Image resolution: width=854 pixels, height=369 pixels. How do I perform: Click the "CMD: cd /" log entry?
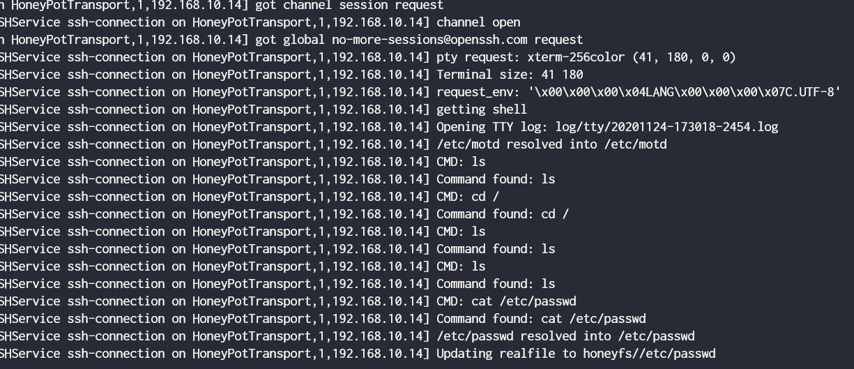point(468,197)
